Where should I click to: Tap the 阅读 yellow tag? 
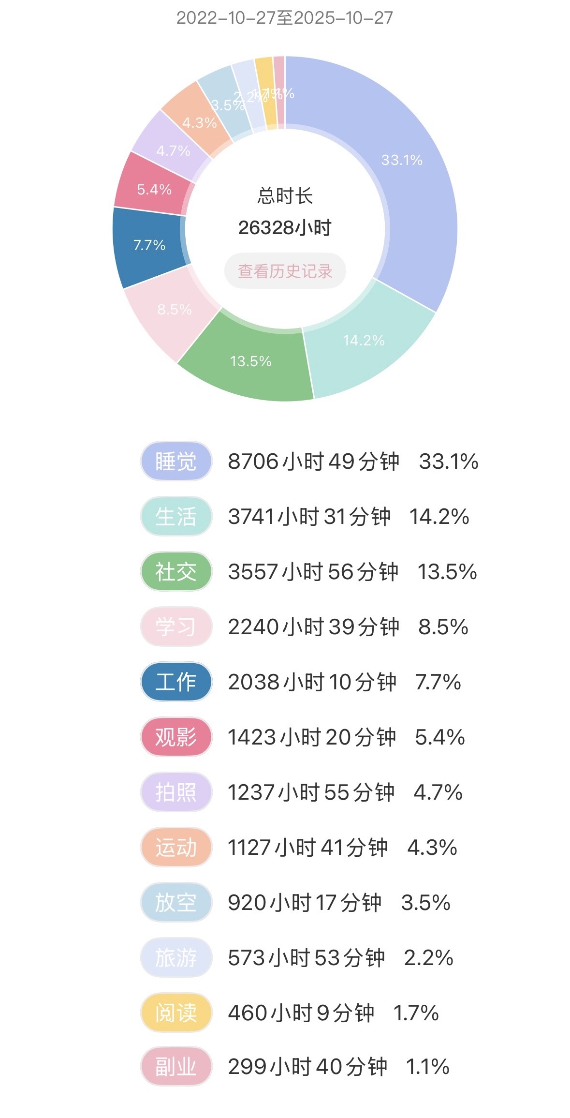[176, 1013]
